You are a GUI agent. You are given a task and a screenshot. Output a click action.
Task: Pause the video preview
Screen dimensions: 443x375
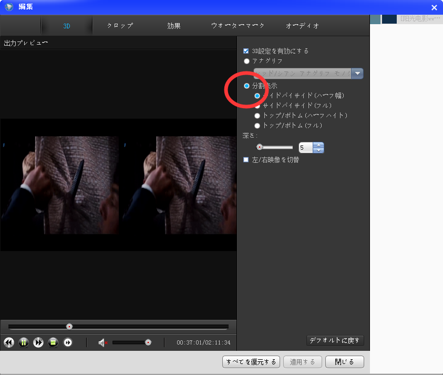[24, 342]
